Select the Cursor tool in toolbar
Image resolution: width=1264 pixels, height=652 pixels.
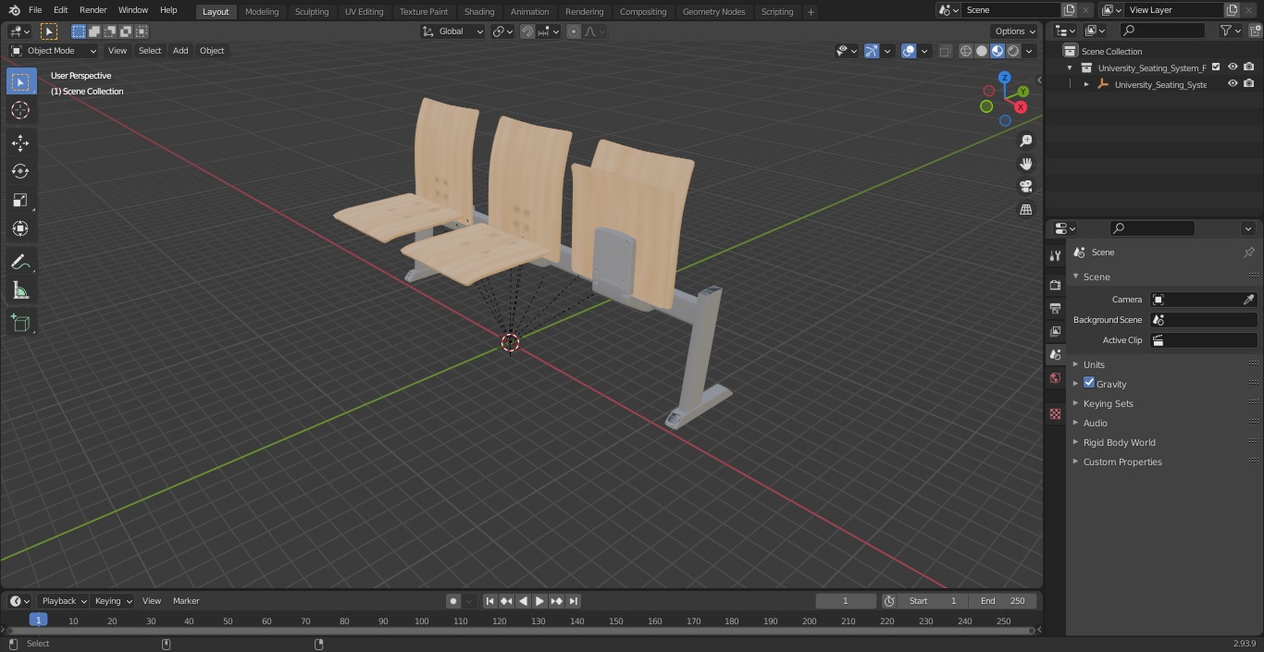[20, 110]
